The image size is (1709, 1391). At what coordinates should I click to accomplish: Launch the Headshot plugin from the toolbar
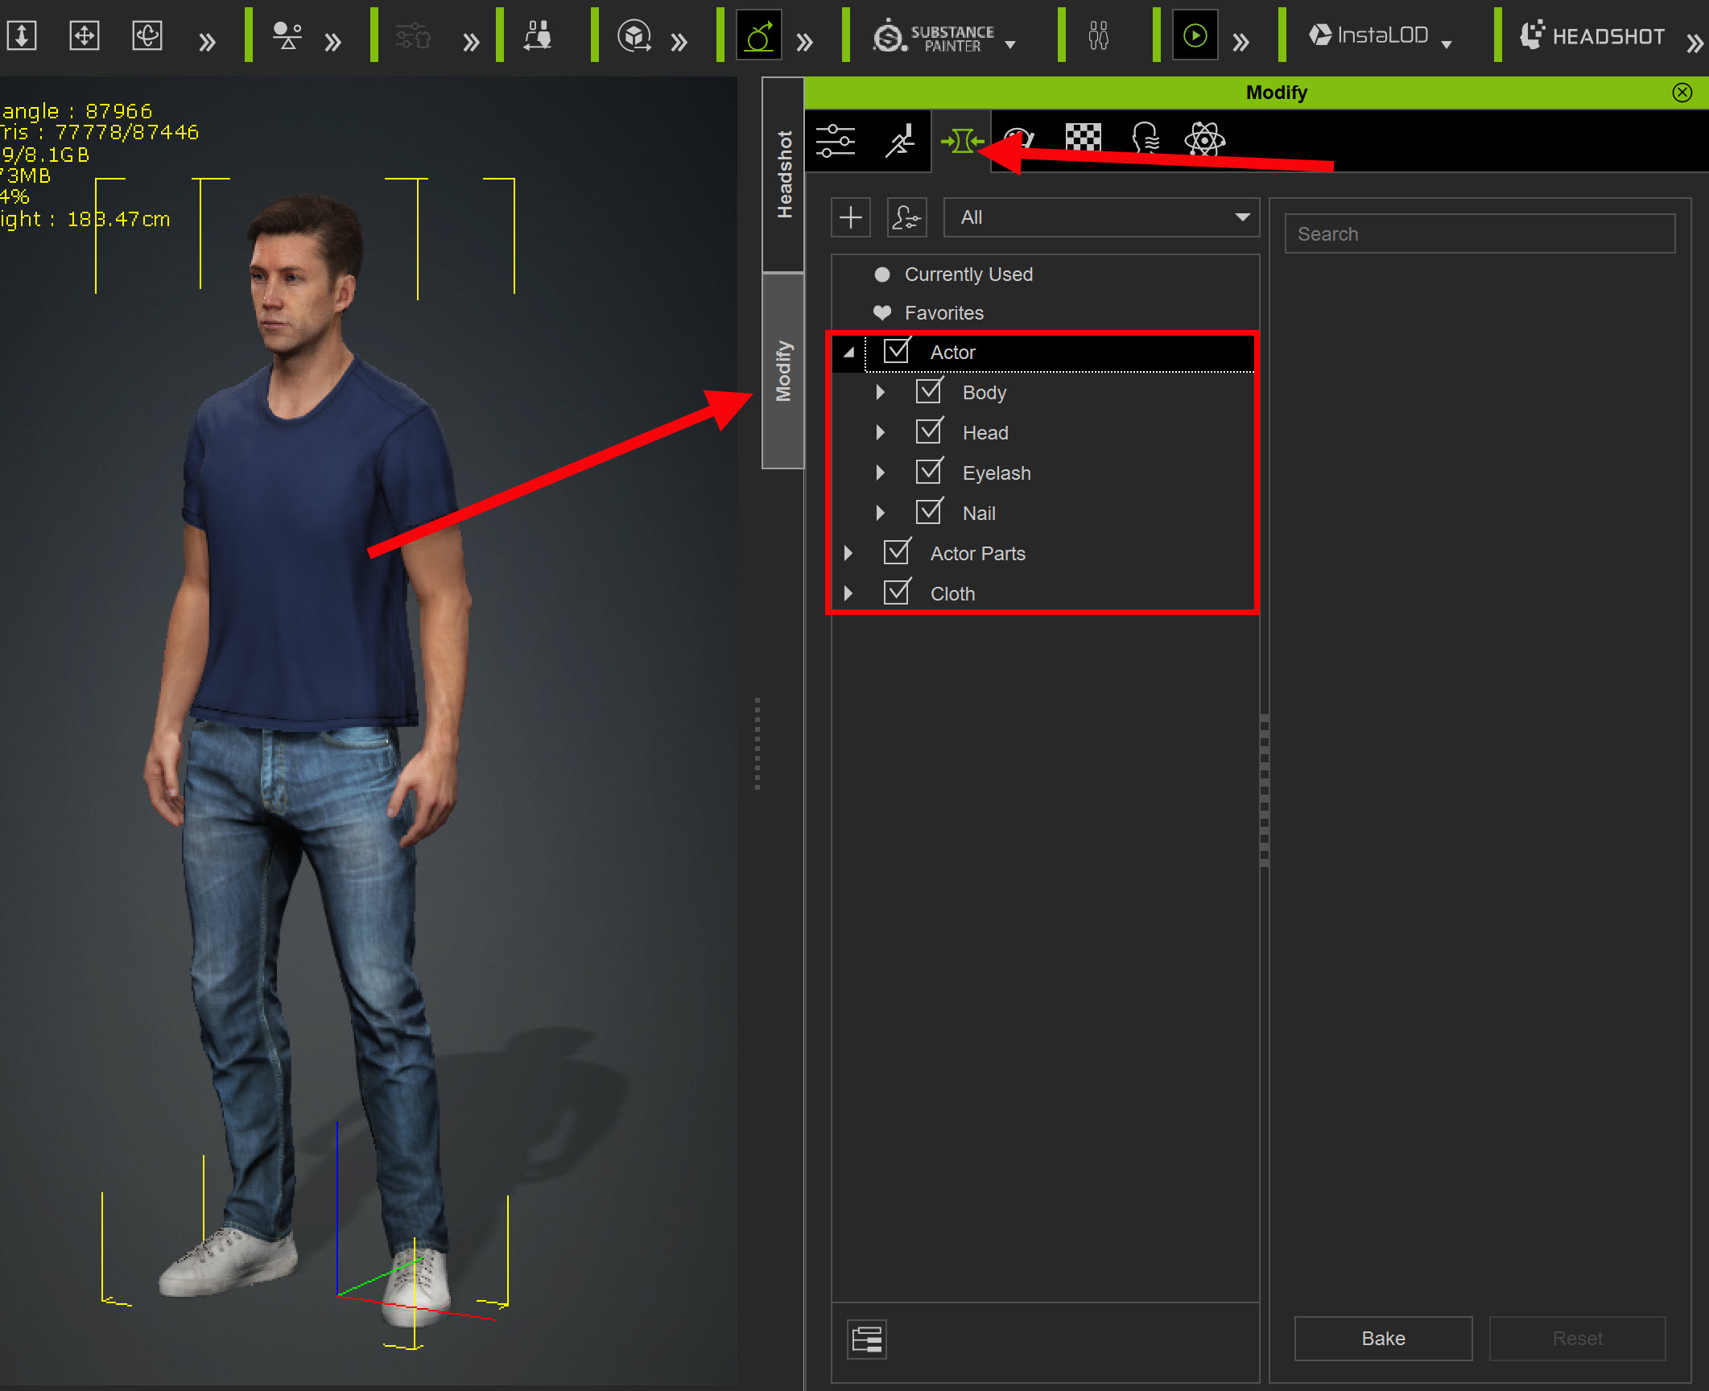(x=1591, y=36)
